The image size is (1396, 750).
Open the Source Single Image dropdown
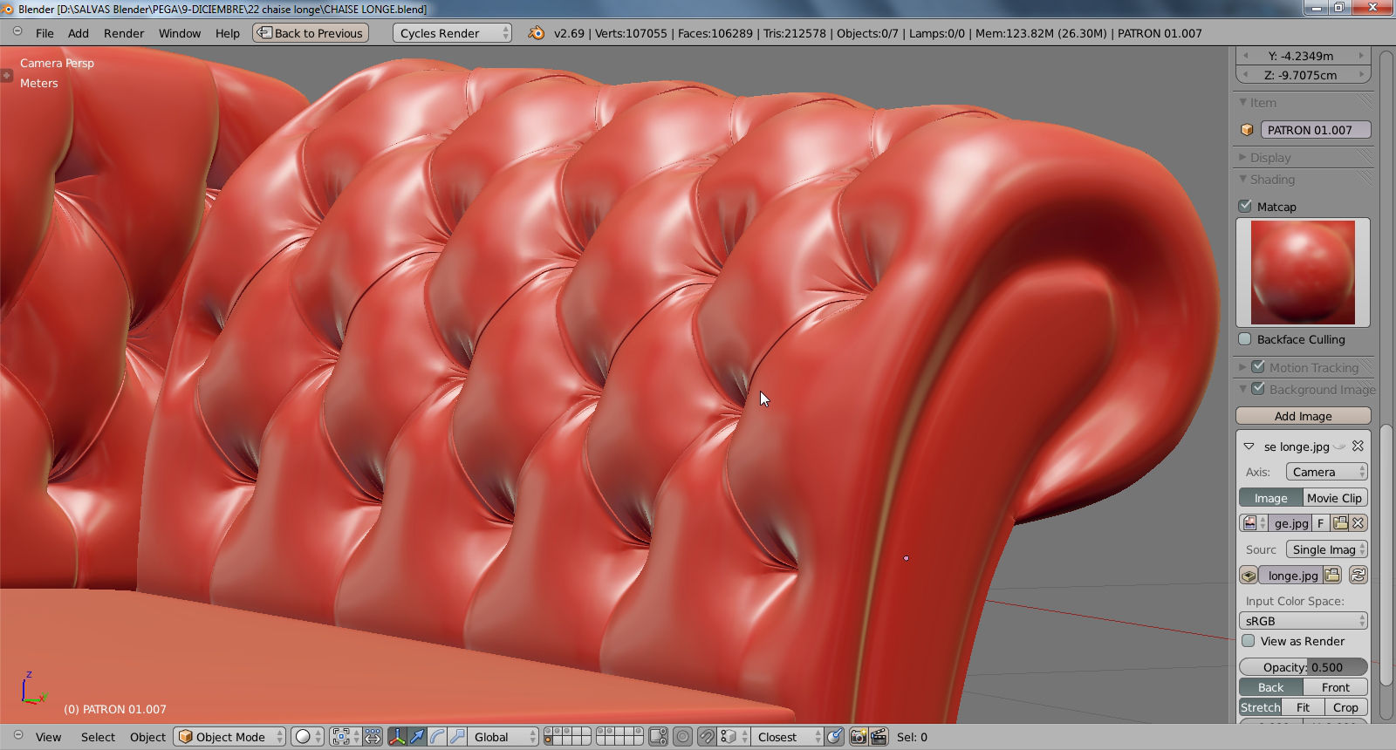coord(1326,549)
